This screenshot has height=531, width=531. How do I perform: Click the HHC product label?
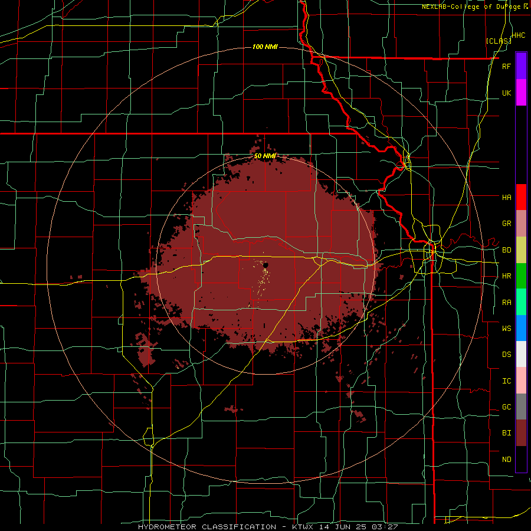point(518,35)
